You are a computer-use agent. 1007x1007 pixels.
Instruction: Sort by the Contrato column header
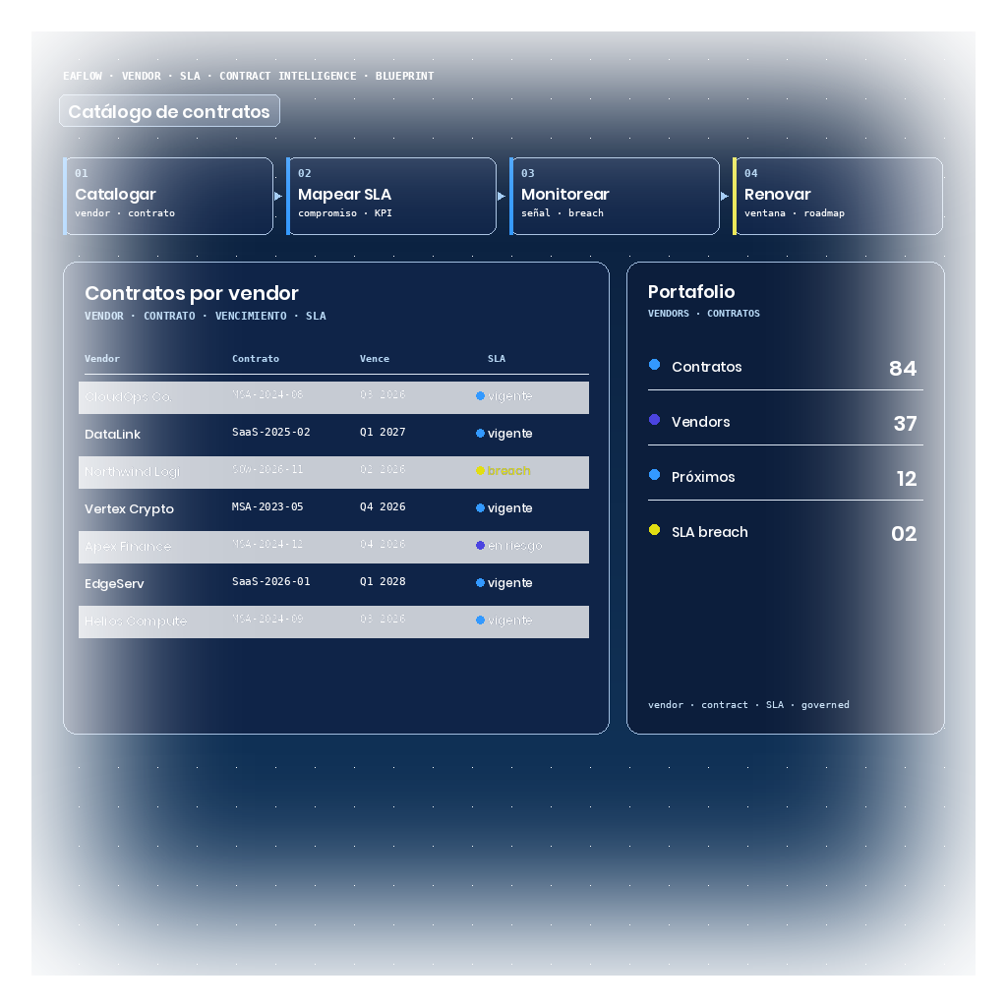click(x=256, y=358)
